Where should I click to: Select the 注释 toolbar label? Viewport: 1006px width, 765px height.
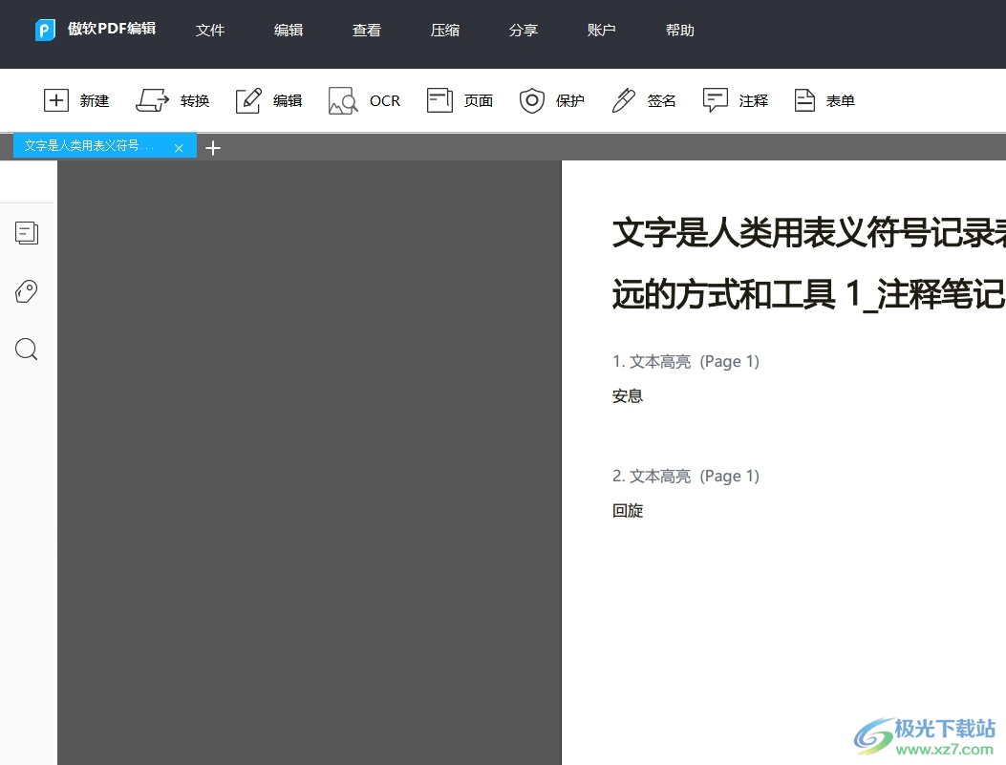click(754, 100)
